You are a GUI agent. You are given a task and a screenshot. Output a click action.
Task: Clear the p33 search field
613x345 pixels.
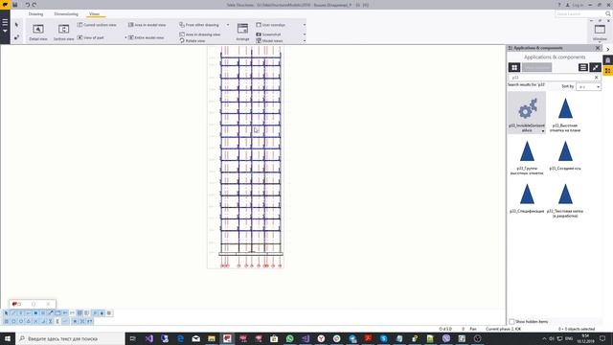click(596, 78)
